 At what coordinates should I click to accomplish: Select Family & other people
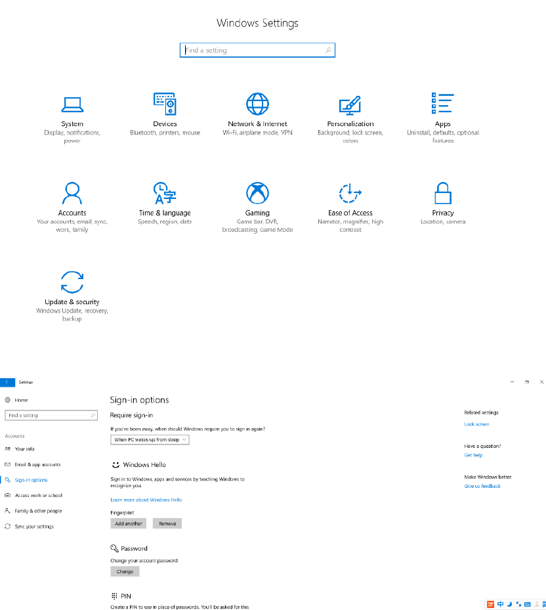point(33,511)
